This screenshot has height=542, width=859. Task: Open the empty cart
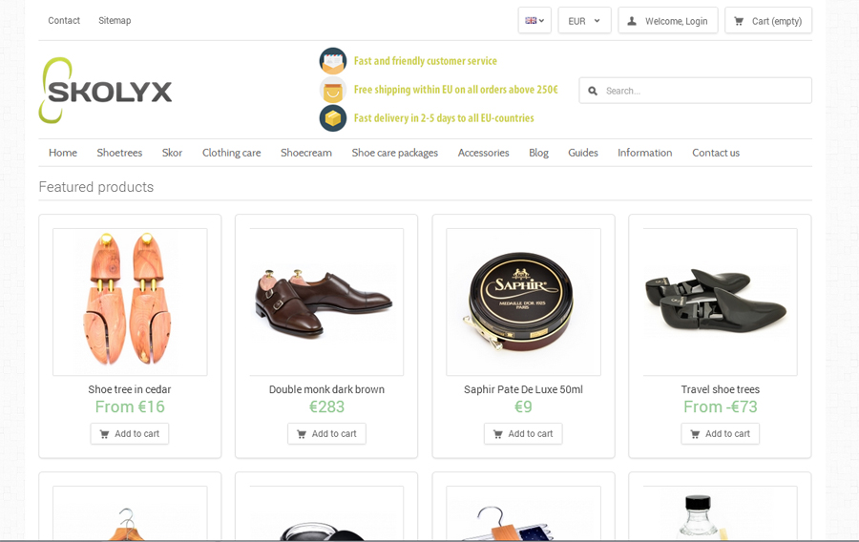(768, 21)
